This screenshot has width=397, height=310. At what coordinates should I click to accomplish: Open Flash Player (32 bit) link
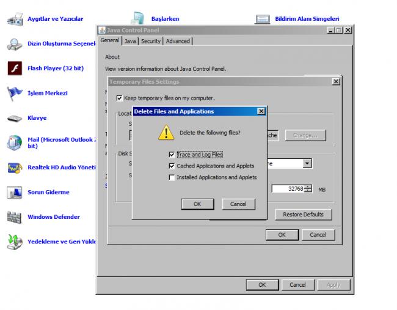coord(56,68)
